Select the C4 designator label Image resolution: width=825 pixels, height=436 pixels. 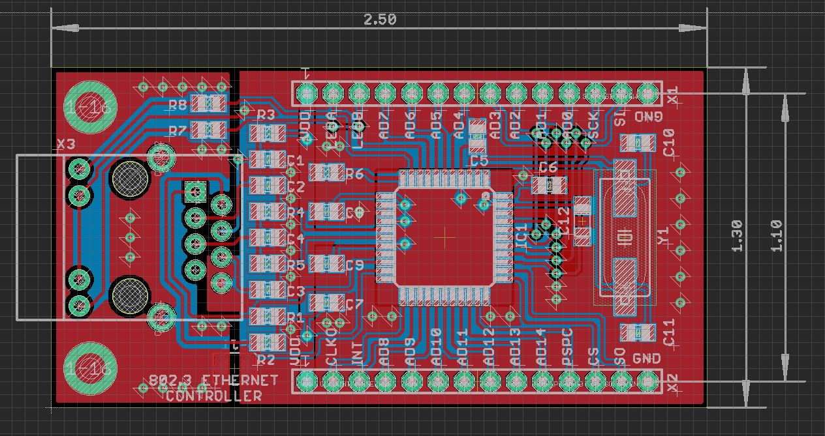coord(295,239)
